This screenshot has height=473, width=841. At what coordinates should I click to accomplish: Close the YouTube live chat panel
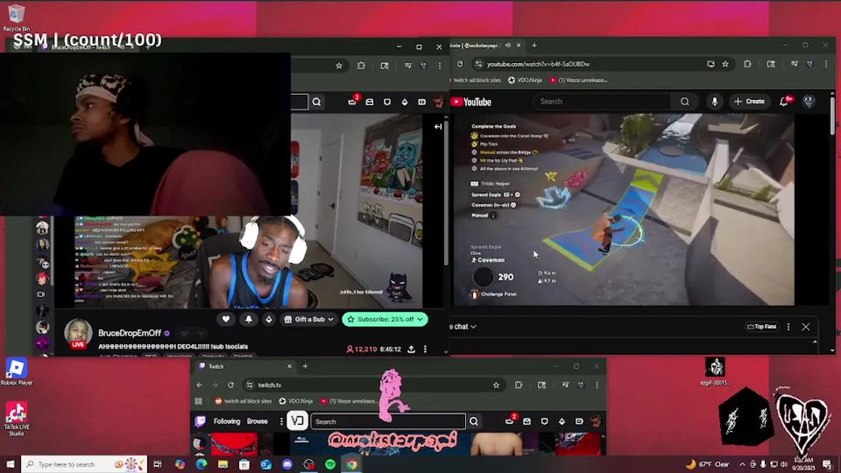[x=806, y=327]
